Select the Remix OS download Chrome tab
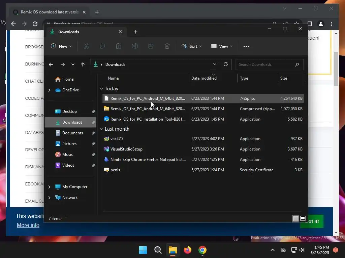 click(x=49, y=12)
